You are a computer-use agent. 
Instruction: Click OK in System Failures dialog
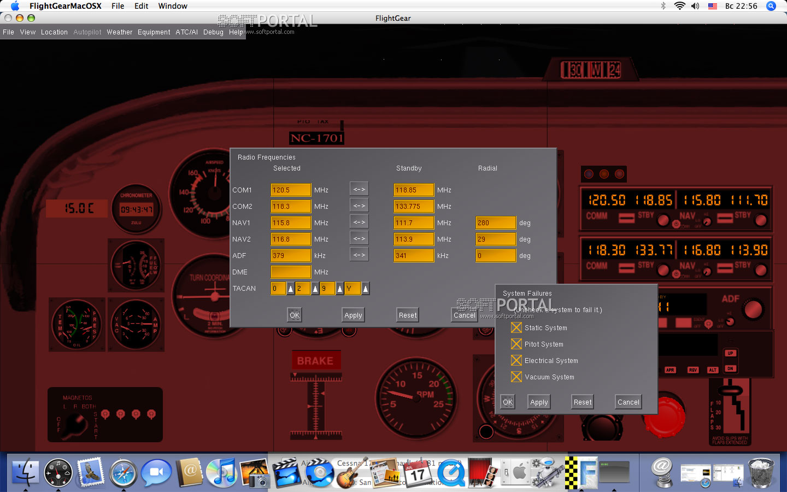(508, 402)
